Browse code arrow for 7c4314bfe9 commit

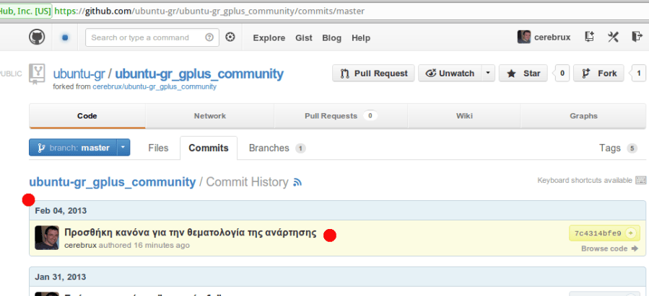pyautogui.click(x=635, y=248)
